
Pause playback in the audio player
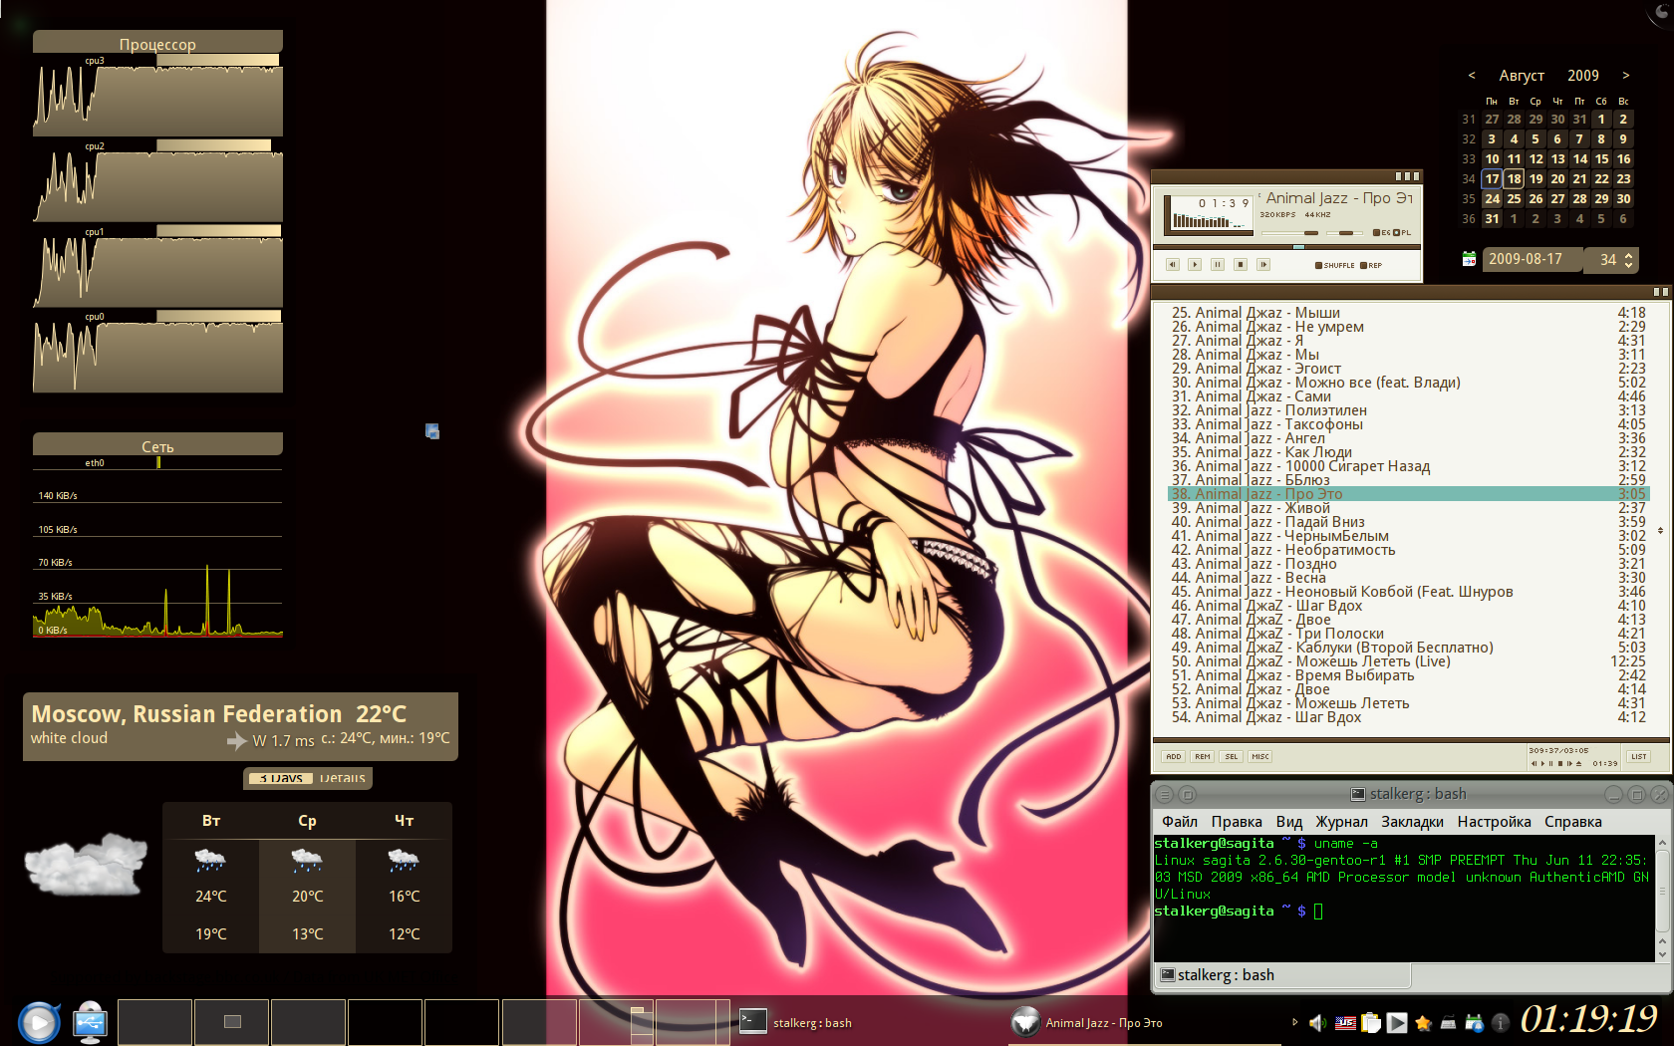[x=1218, y=265]
